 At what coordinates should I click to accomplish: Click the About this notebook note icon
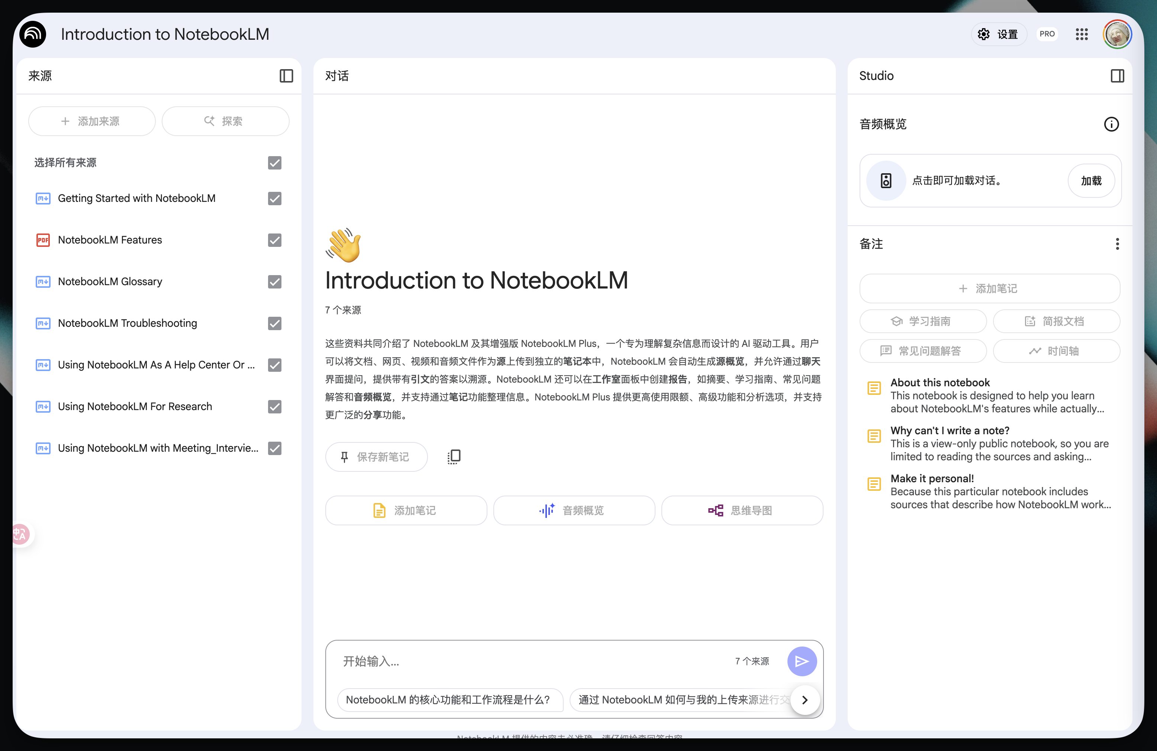point(874,388)
